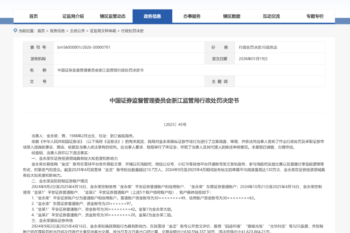Click the publish date 2026年01月19日
The image size is (350, 233).
click(x=253, y=59)
